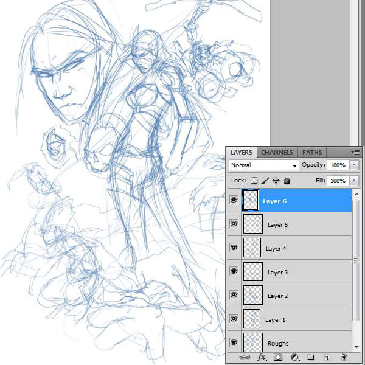Create new fill or adjustment layer
Viewport: 365px width, 365px height.
295,357
